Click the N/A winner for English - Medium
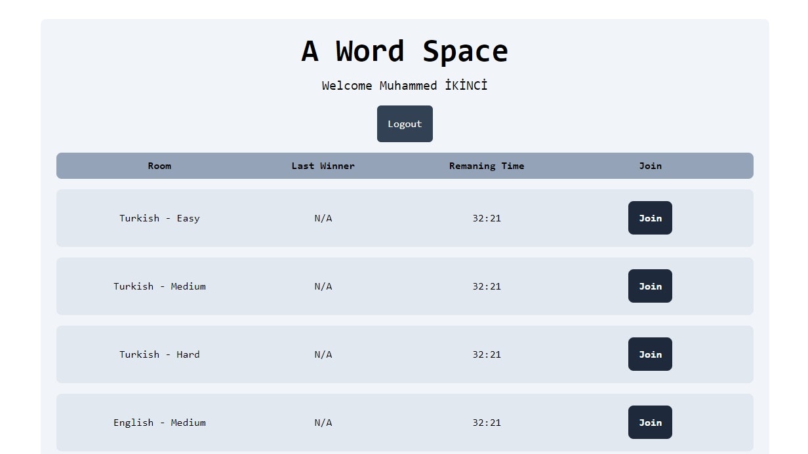The width and height of the screenshot is (808, 454). click(x=323, y=422)
